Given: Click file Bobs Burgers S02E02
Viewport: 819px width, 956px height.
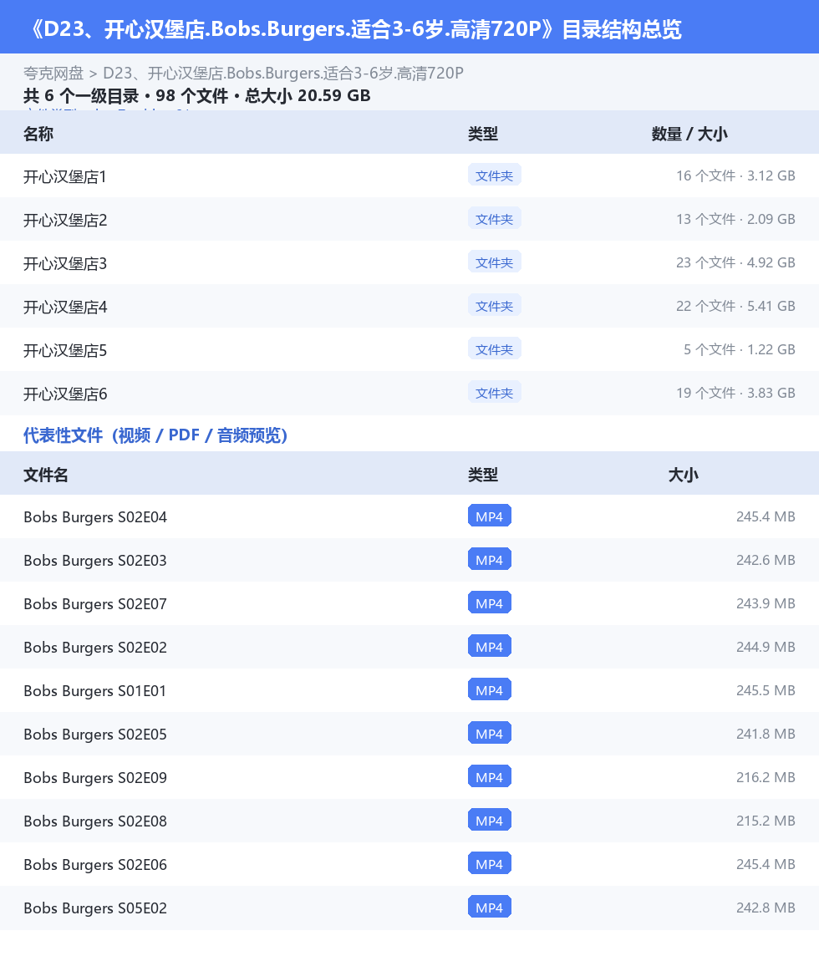Looking at the screenshot, I should [x=95, y=648].
